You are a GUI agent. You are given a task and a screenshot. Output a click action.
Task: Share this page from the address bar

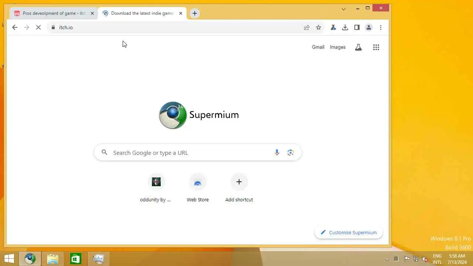point(307,27)
